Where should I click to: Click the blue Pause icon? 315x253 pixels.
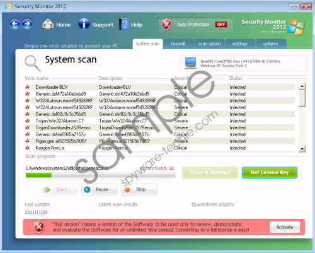click(x=87, y=190)
